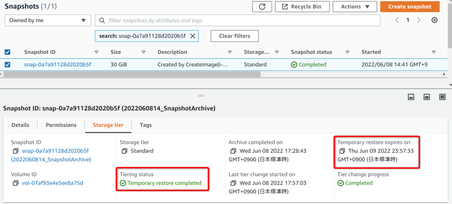Click the 2022/06/08 14:41 started cell

coord(394,64)
